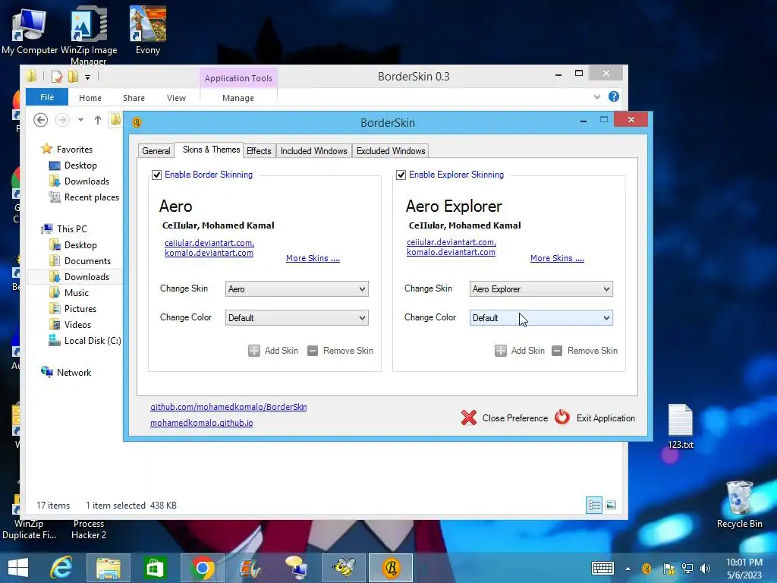This screenshot has width=777, height=583.
Task: Click Explorer Forward navigation arrow
Action: tap(62, 119)
